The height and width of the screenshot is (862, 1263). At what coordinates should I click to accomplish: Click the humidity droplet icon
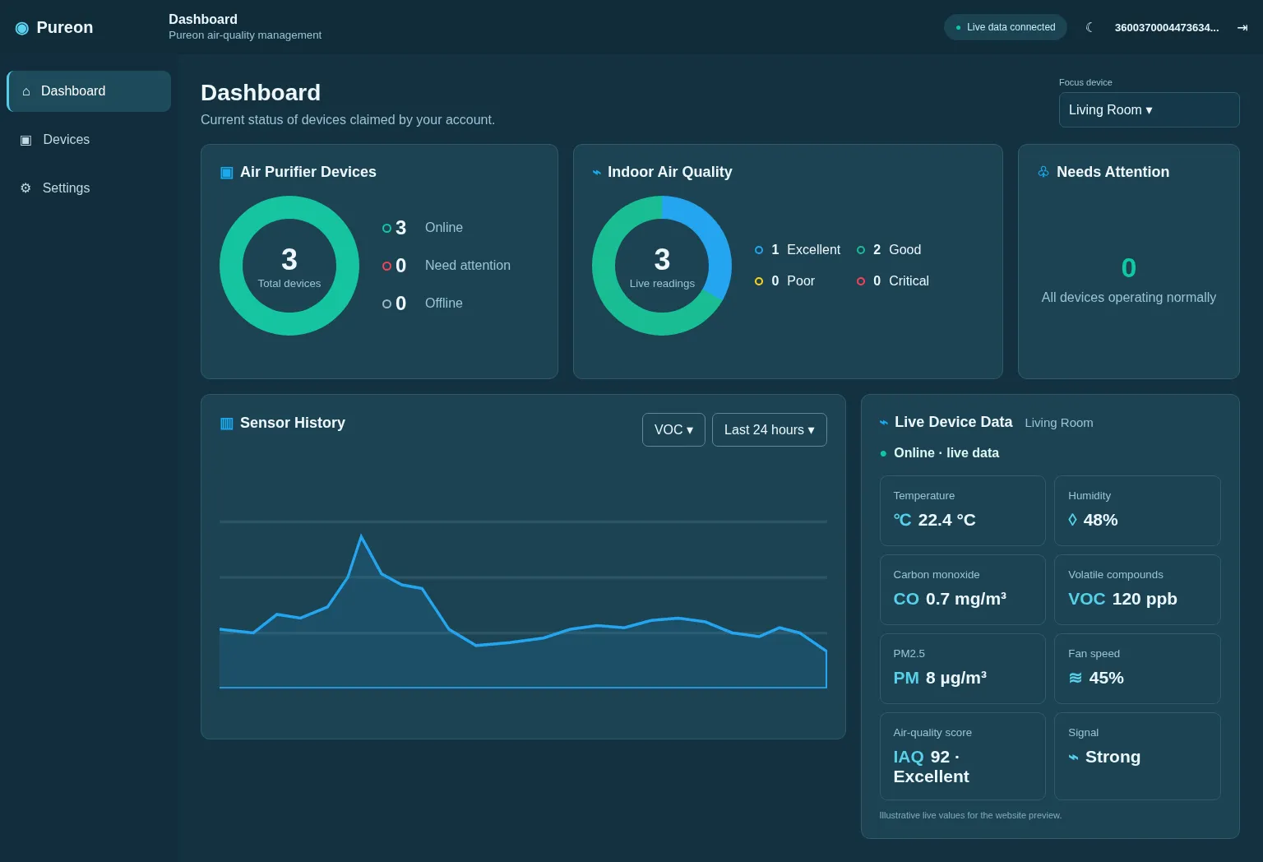[1072, 520]
